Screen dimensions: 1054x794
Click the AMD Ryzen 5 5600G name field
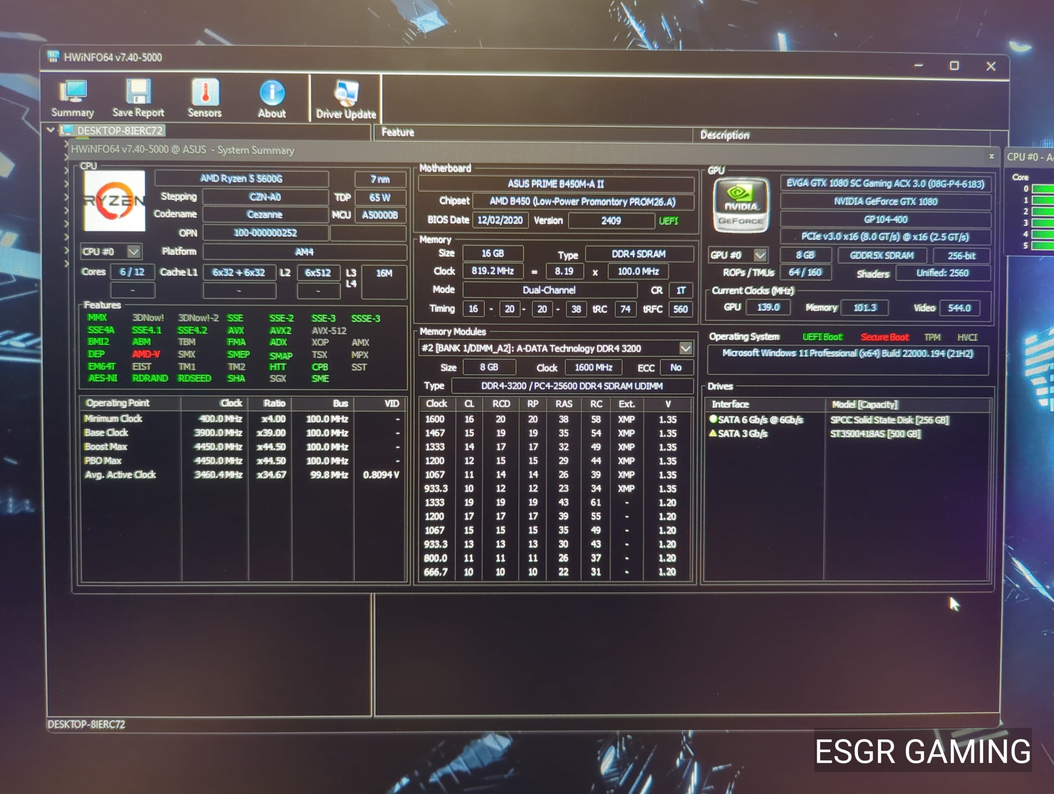(242, 179)
